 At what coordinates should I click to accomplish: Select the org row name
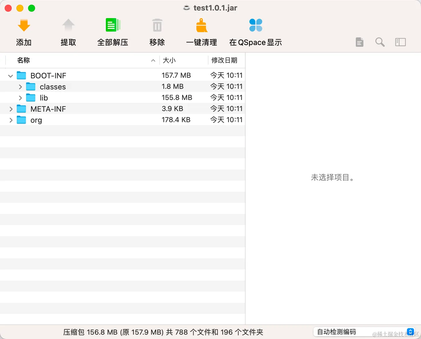pyautogui.click(x=36, y=120)
